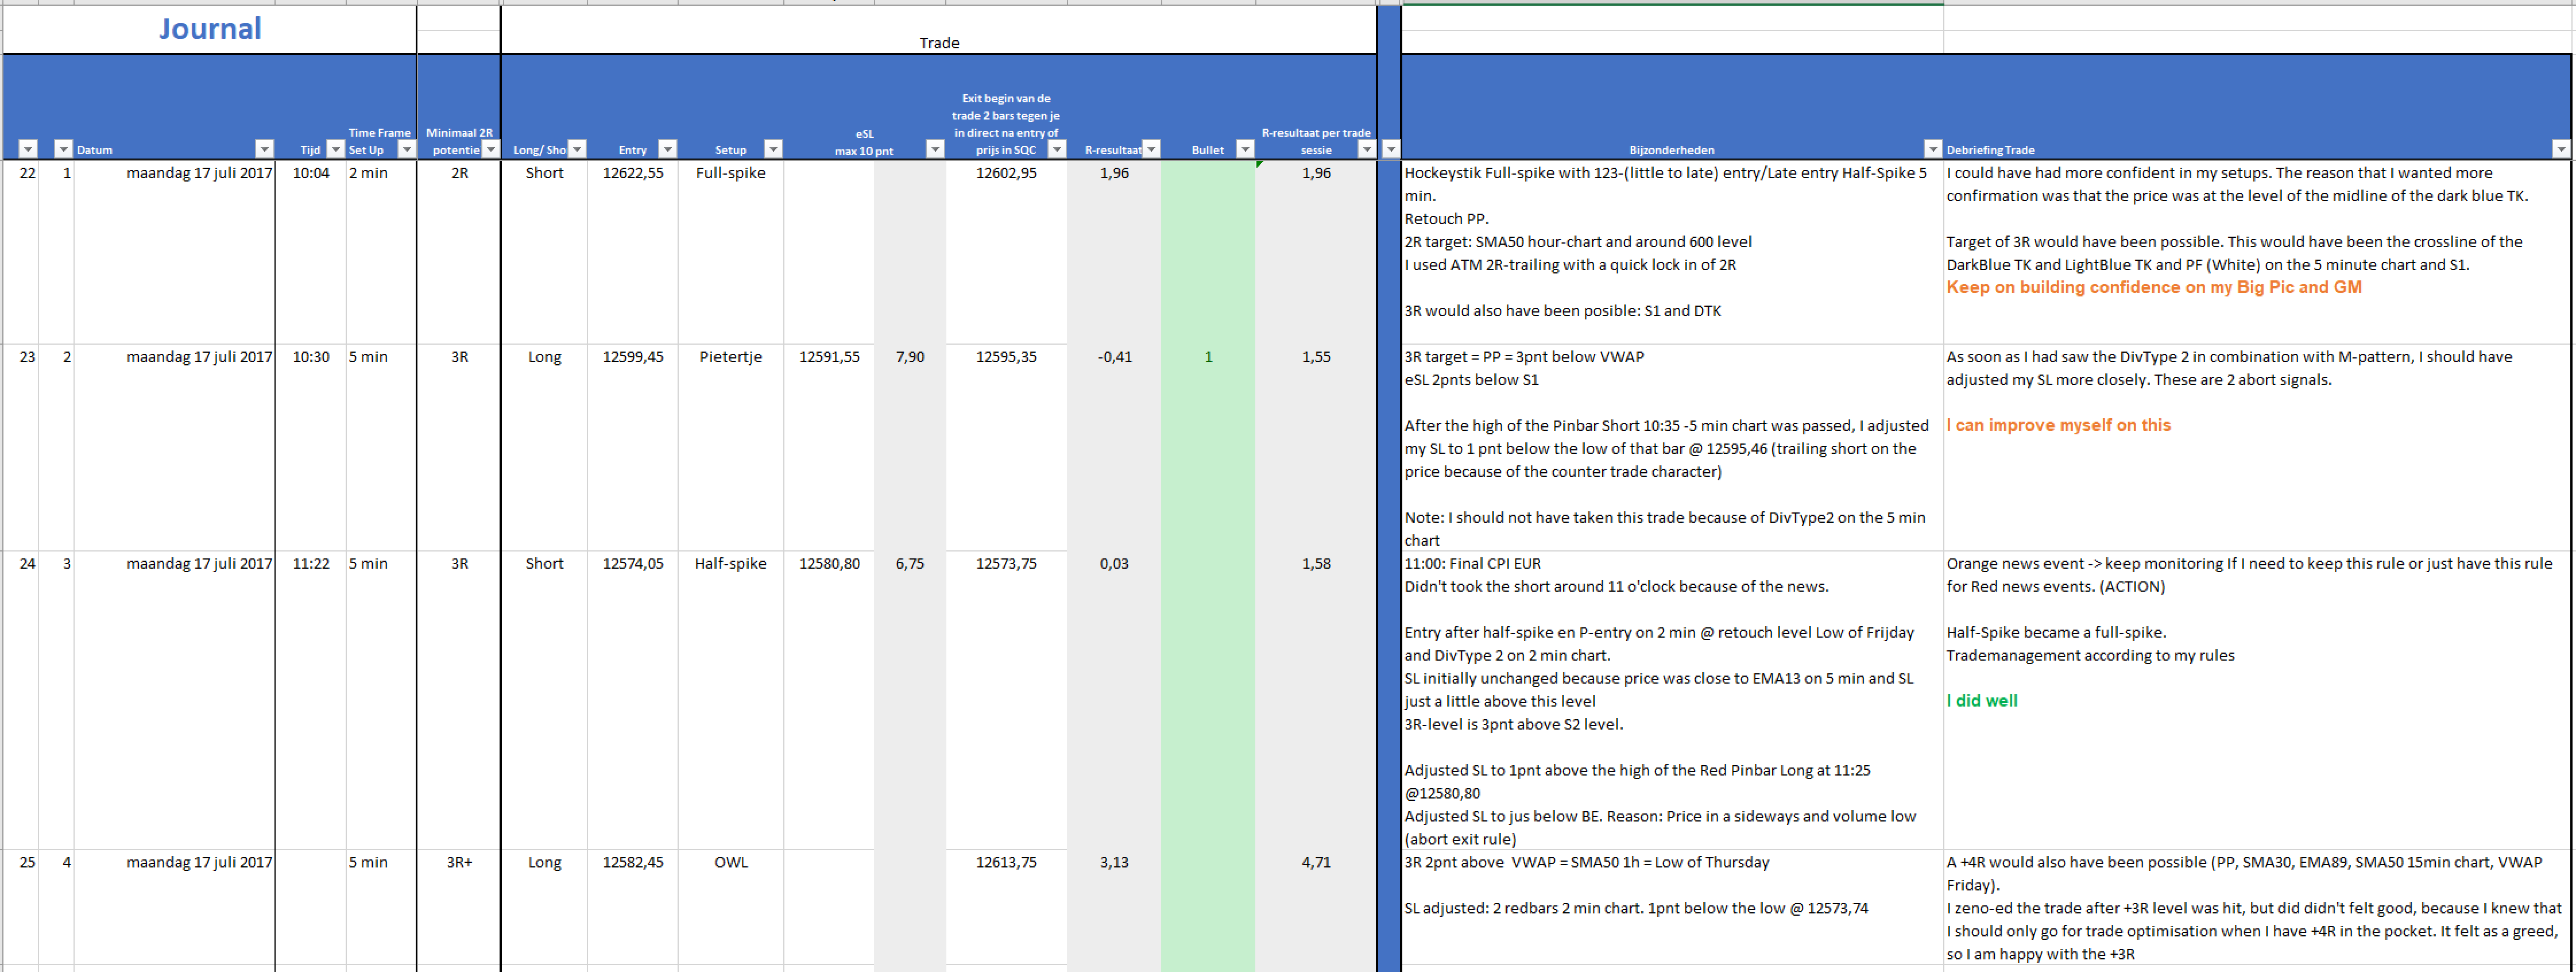Image resolution: width=2576 pixels, height=972 pixels.
Task: Open the filter dropdown left of Bijzonderheden column
Action: pos(1391,149)
